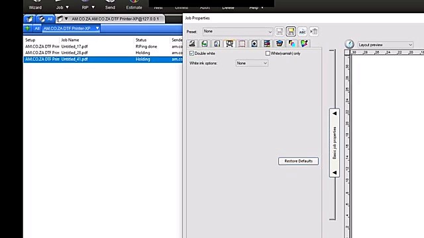This screenshot has height=238, width=424.
Task: Sort queue by the Job Name column header
Action: click(x=70, y=40)
